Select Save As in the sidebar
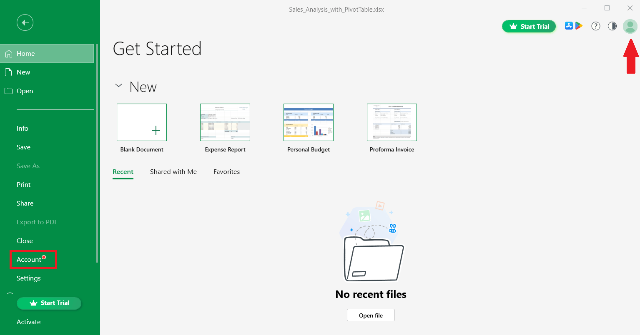This screenshot has width=640, height=335. pyautogui.click(x=28, y=166)
